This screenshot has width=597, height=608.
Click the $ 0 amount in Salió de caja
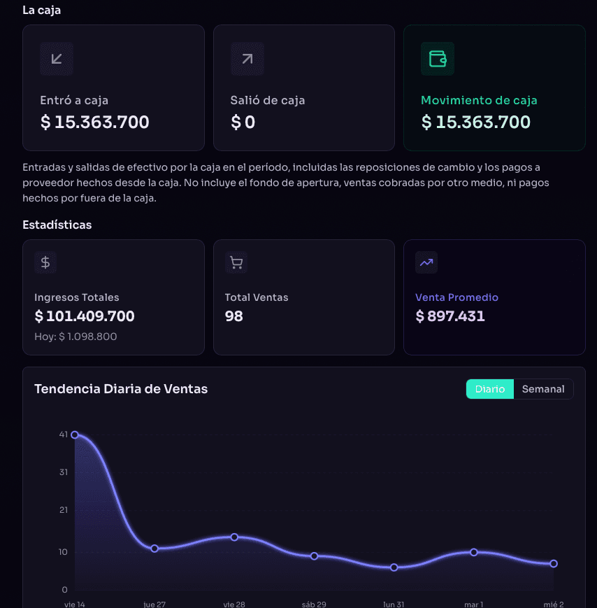(x=243, y=122)
